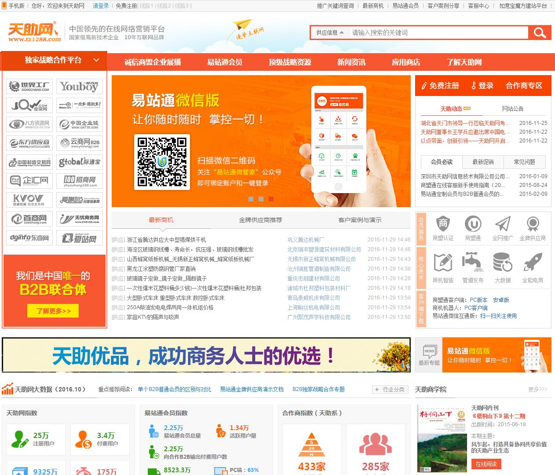Image resolution: width=555 pixels, height=475 pixels.
Task: Select the first gray carousel dot
Action: [251, 199]
